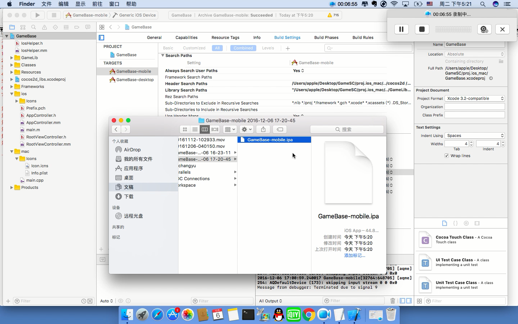This screenshot has height=324, width=518.
Task: Open Terminal in the Dock
Action: coord(248,315)
